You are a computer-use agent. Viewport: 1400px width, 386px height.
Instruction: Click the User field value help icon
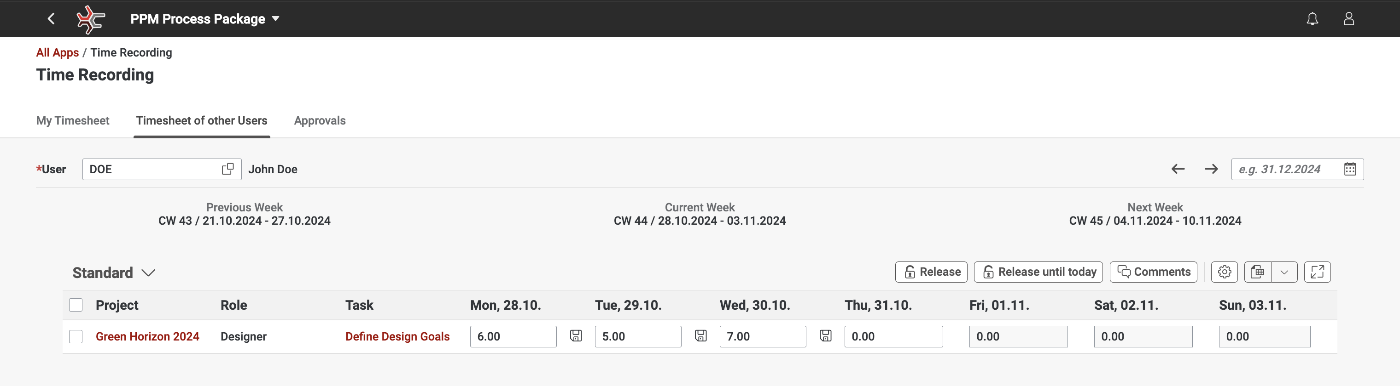tap(227, 169)
